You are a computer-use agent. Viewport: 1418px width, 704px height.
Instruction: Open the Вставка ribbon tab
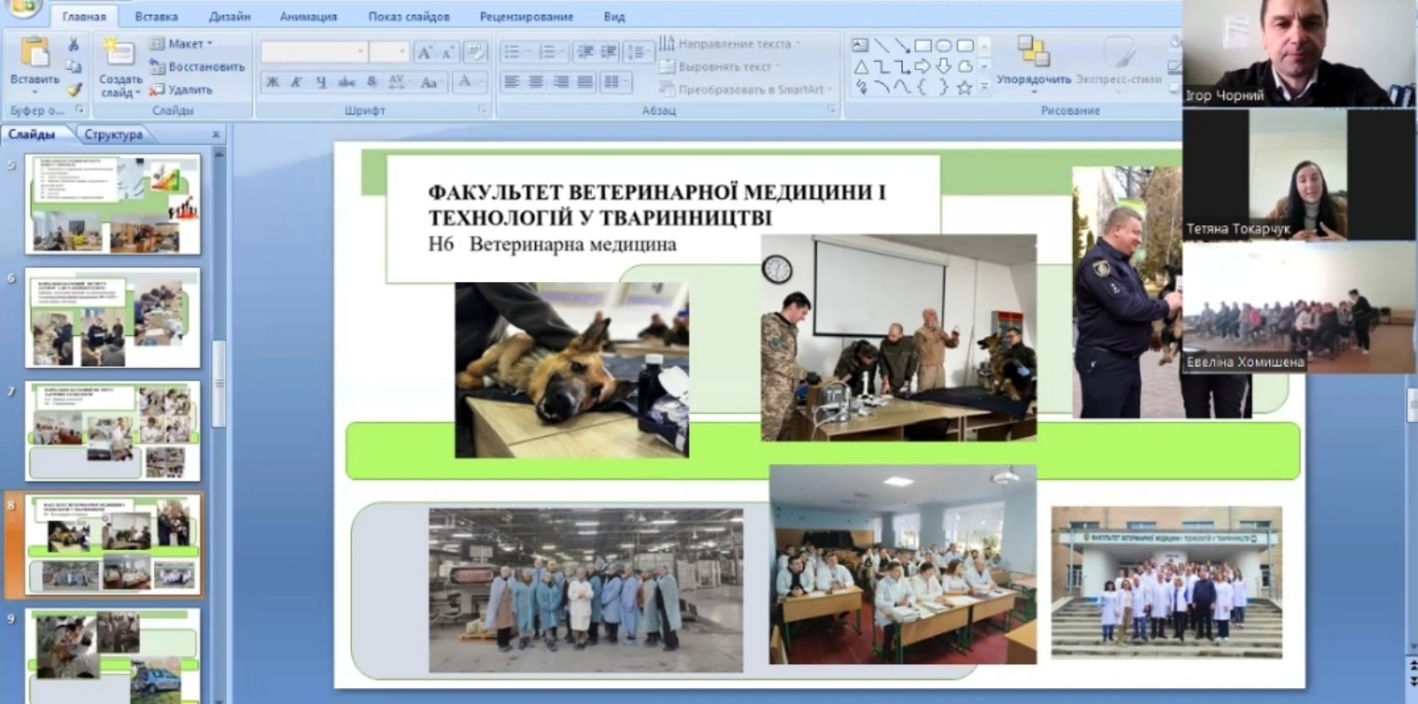(x=156, y=16)
